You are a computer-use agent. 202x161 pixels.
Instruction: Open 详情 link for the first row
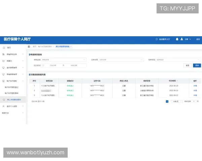point(195,86)
